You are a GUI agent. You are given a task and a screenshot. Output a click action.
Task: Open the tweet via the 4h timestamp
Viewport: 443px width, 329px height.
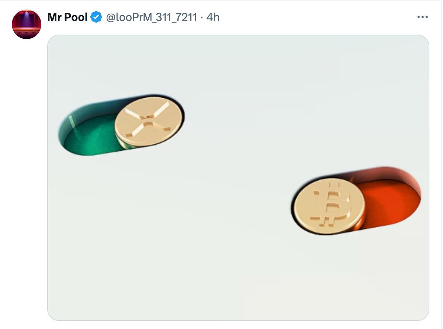(213, 17)
